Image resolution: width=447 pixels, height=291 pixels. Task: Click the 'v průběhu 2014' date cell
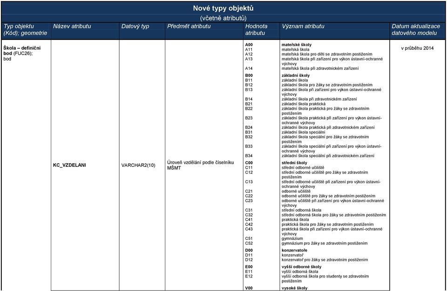[x=417, y=48]
